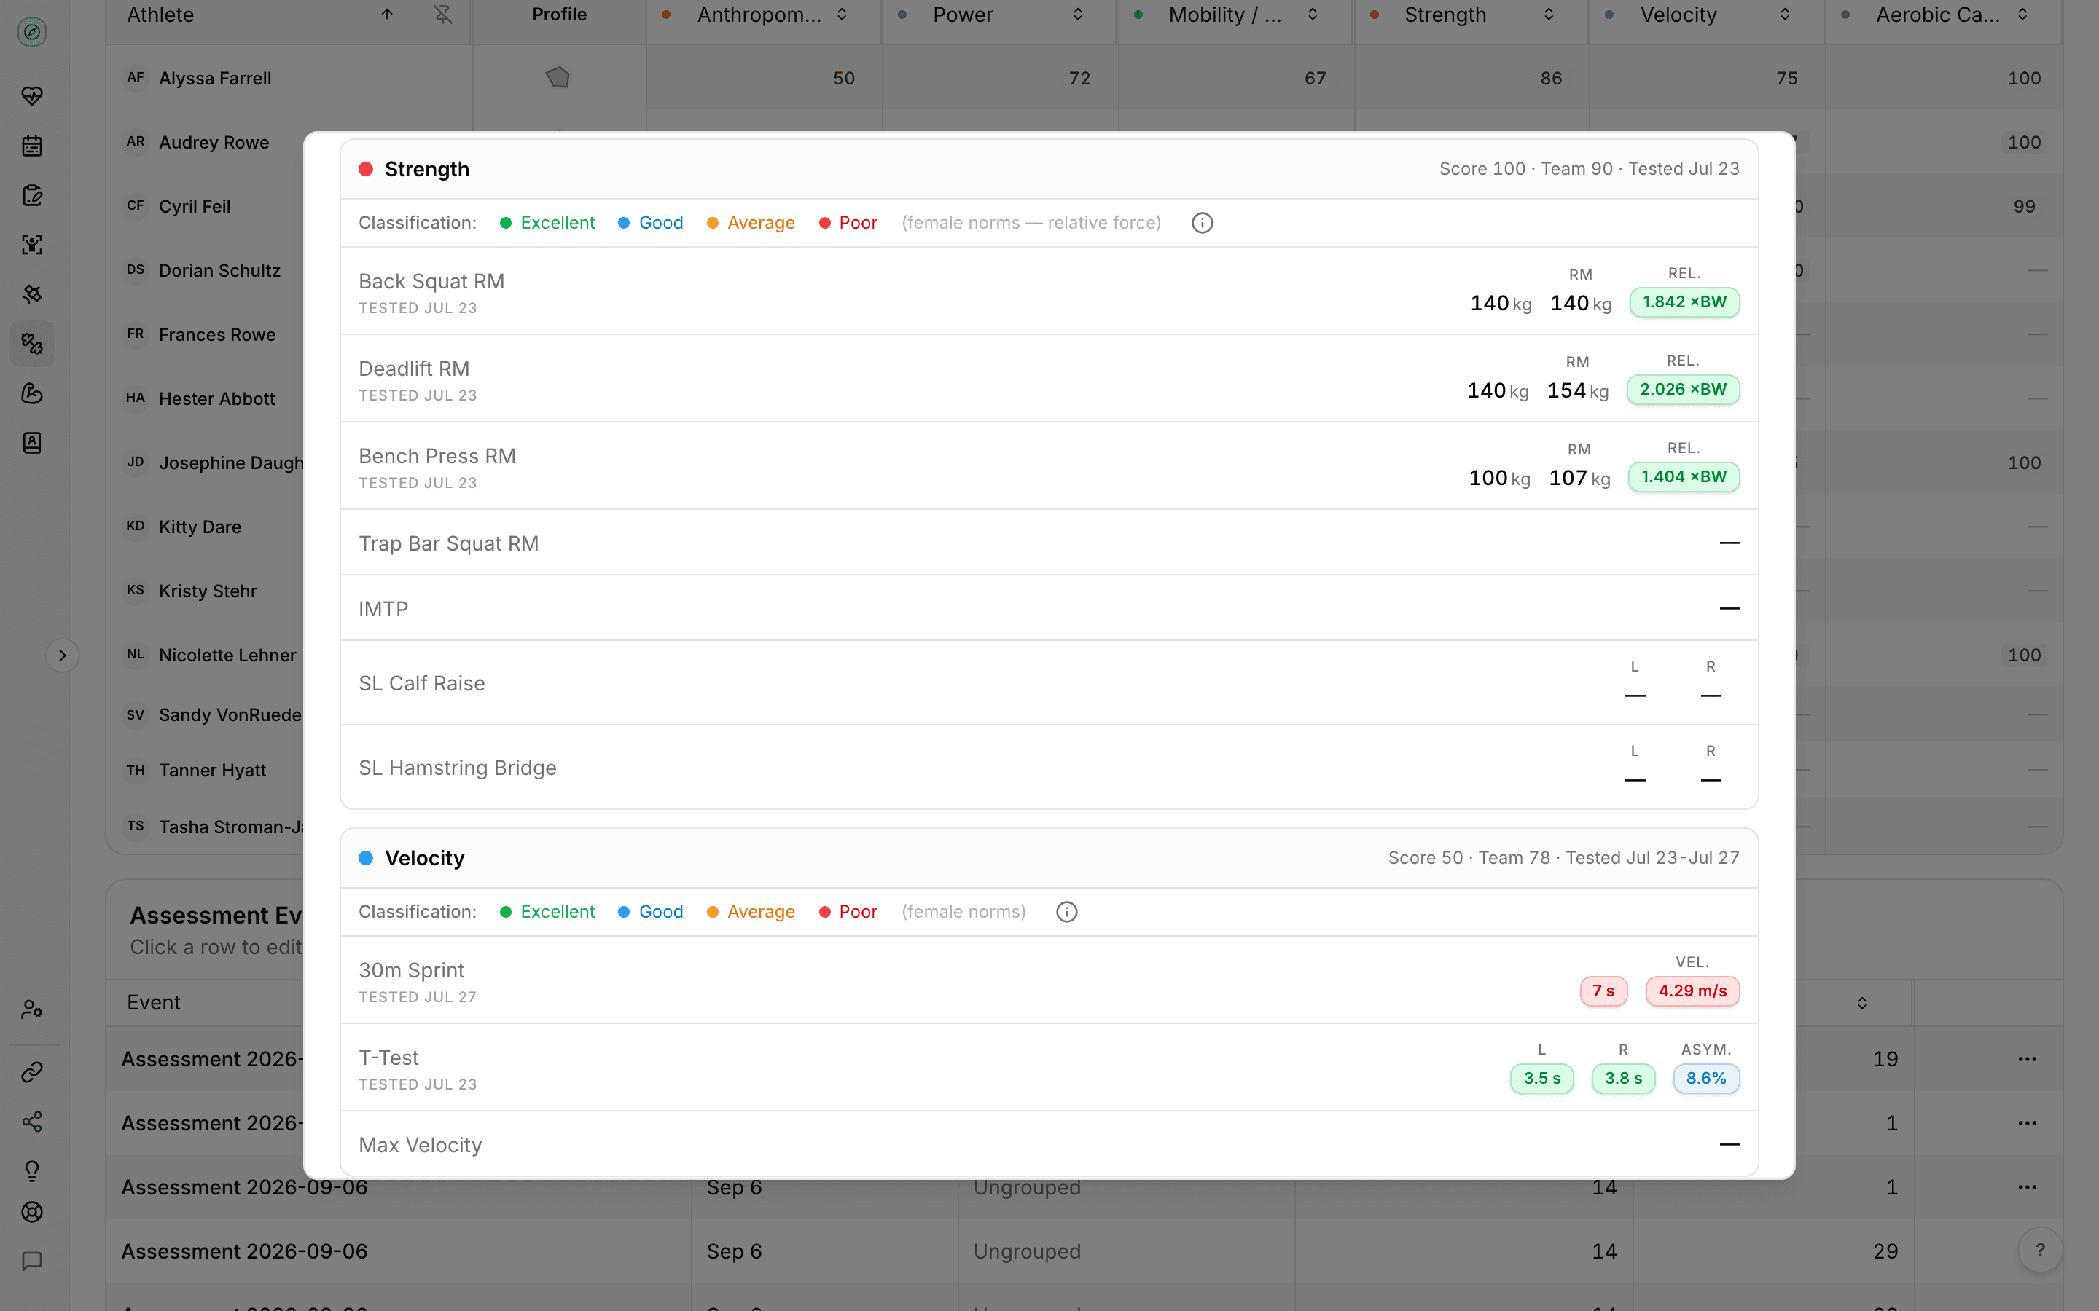Click the chain link icon

(x=32, y=1073)
